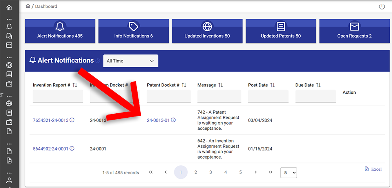The image size is (392, 188).
Task: Open the Home icon atop the sidebar
Action: pyautogui.click(x=9, y=8)
